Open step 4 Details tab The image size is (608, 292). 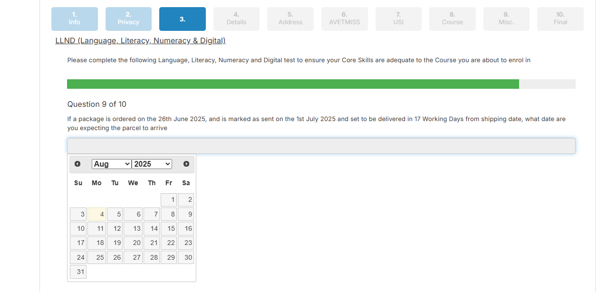(x=236, y=19)
